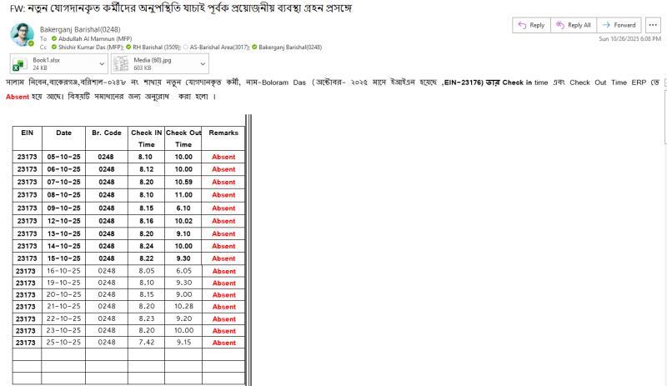The image size is (667, 386).
Task: Click the Reply button
Action: tap(530, 25)
